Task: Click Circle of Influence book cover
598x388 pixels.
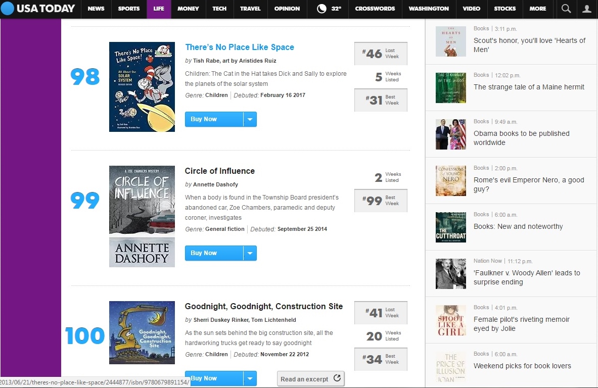Action: (142, 217)
